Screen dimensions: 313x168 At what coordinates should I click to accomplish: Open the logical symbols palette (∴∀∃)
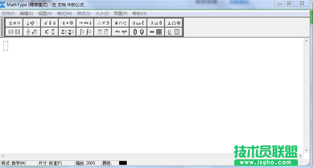[103, 23]
